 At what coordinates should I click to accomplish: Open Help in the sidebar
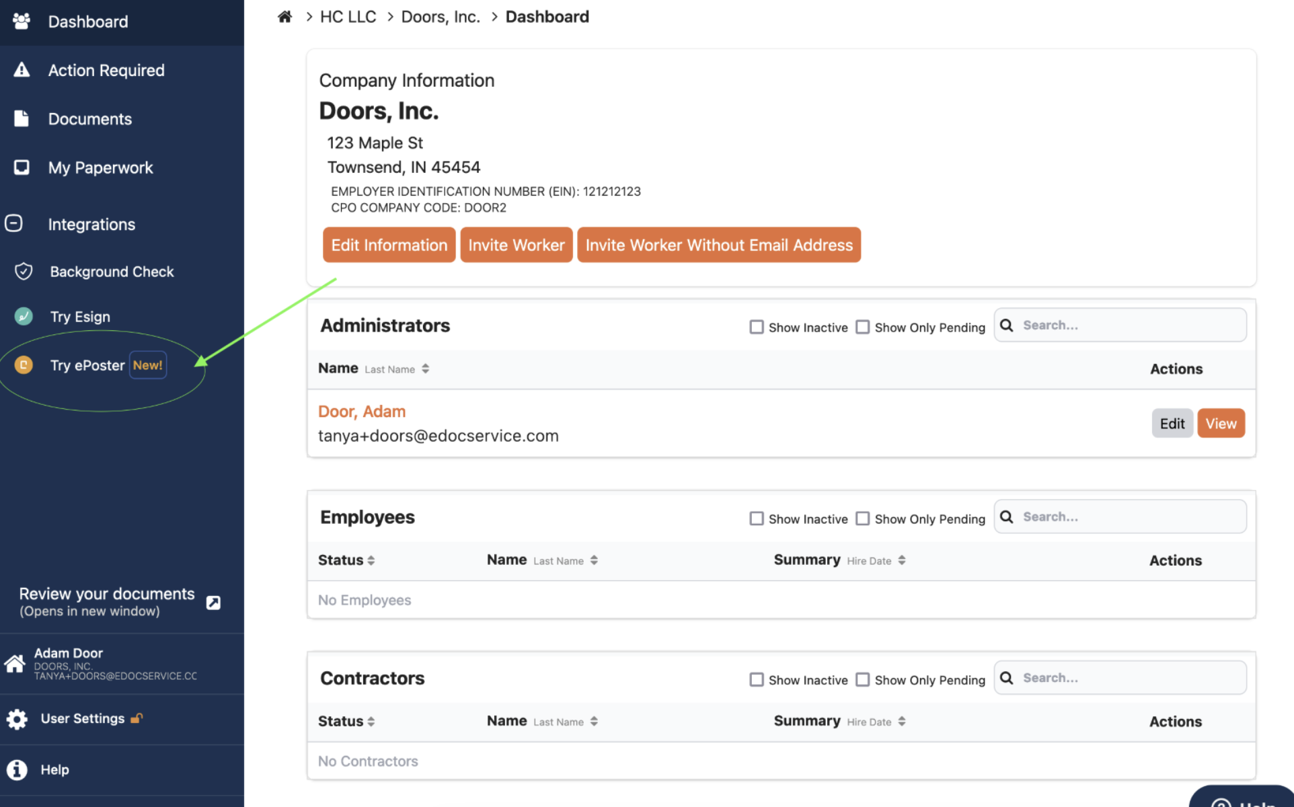coord(54,769)
